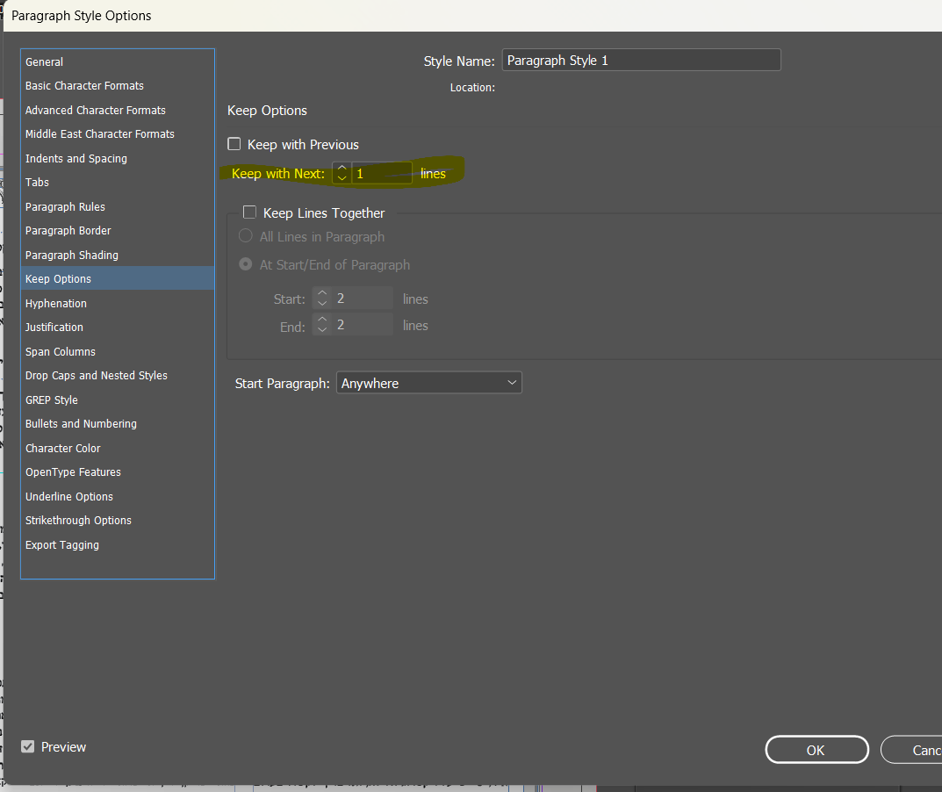Open Middle East Character Formats
This screenshot has width=942, height=792.
[x=117, y=134]
